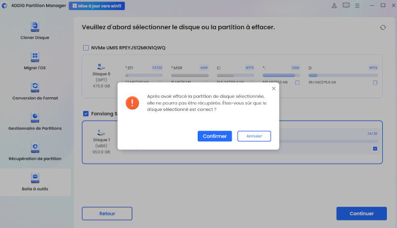Minimize the 4DDiG window
Screen dimensions: 397x228
click(x=372, y=6)
